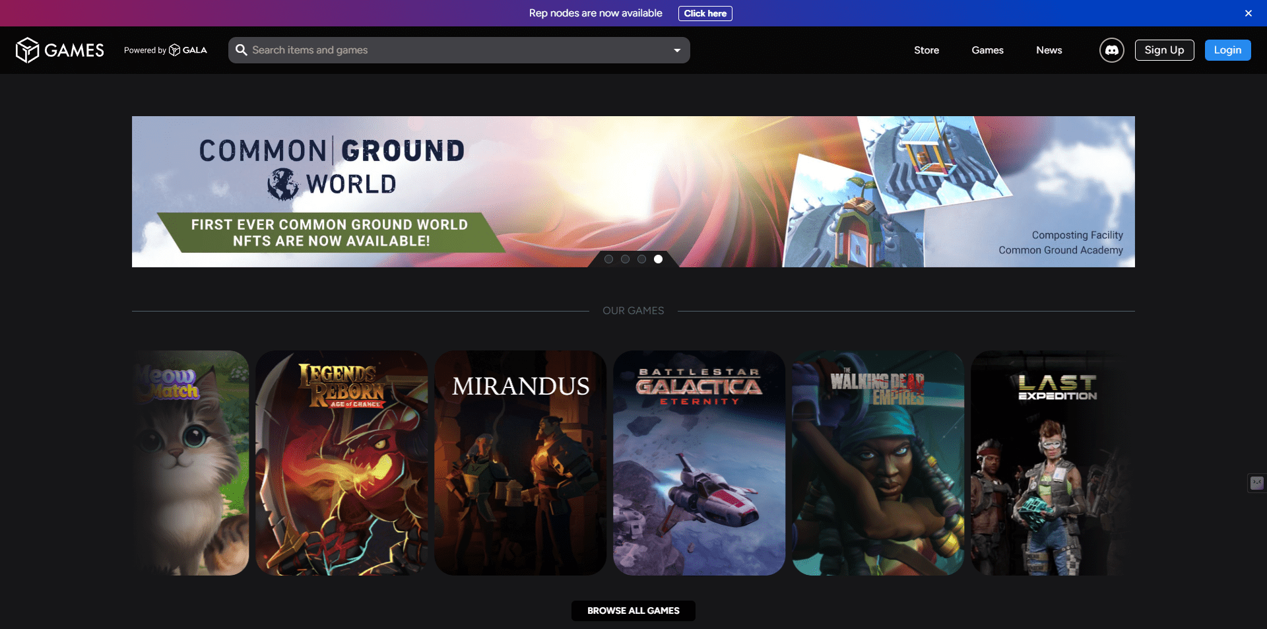The image size is (1267, 629).
Task: Click the "Click here" banner button
Action: 705,13
